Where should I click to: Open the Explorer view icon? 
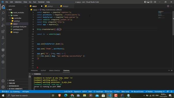coord(3,7)
